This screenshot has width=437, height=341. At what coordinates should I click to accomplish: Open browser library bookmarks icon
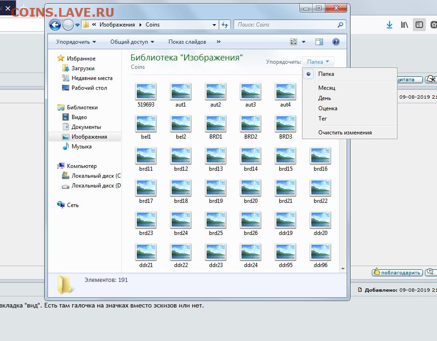[404, 25]
